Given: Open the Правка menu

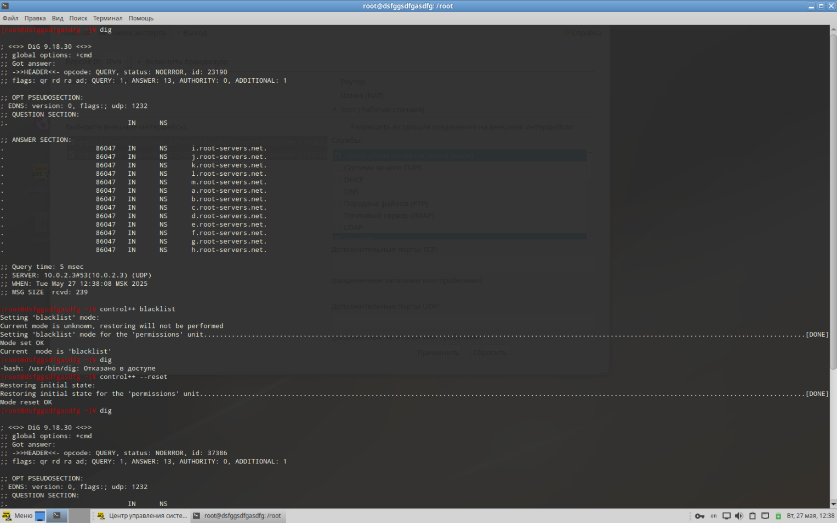Looking at the screenshot, I should point(35,18).
